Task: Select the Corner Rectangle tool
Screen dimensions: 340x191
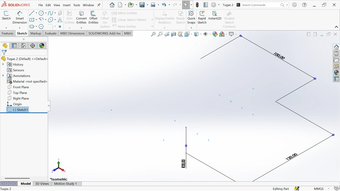Action: (x=32, y=20)
